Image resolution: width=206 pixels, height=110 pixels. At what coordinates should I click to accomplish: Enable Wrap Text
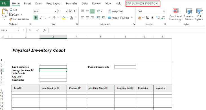pos(115,11)
